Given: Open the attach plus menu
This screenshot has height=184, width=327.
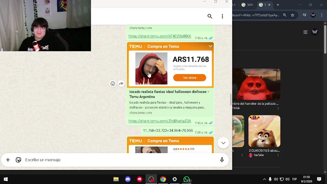Looking at the screenshot, I should pyautogui.click(x=8, y=160).
